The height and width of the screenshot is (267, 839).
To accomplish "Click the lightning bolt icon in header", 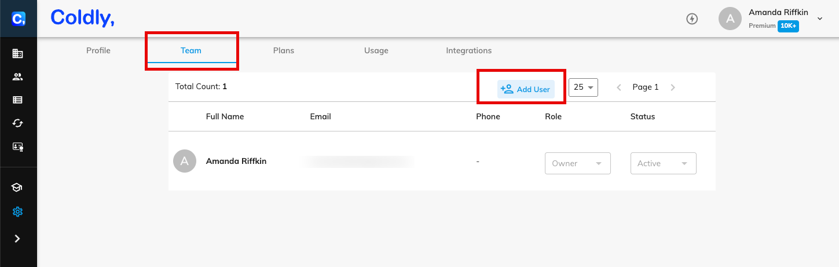I will tap(691, 19).
